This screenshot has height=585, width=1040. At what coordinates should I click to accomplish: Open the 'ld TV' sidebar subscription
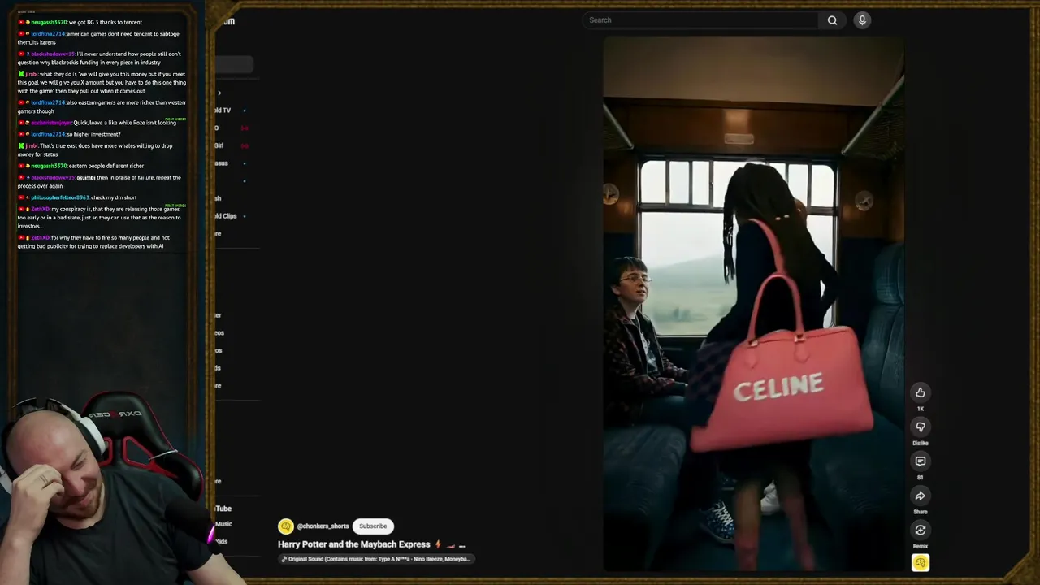click(x=223, y=110)
